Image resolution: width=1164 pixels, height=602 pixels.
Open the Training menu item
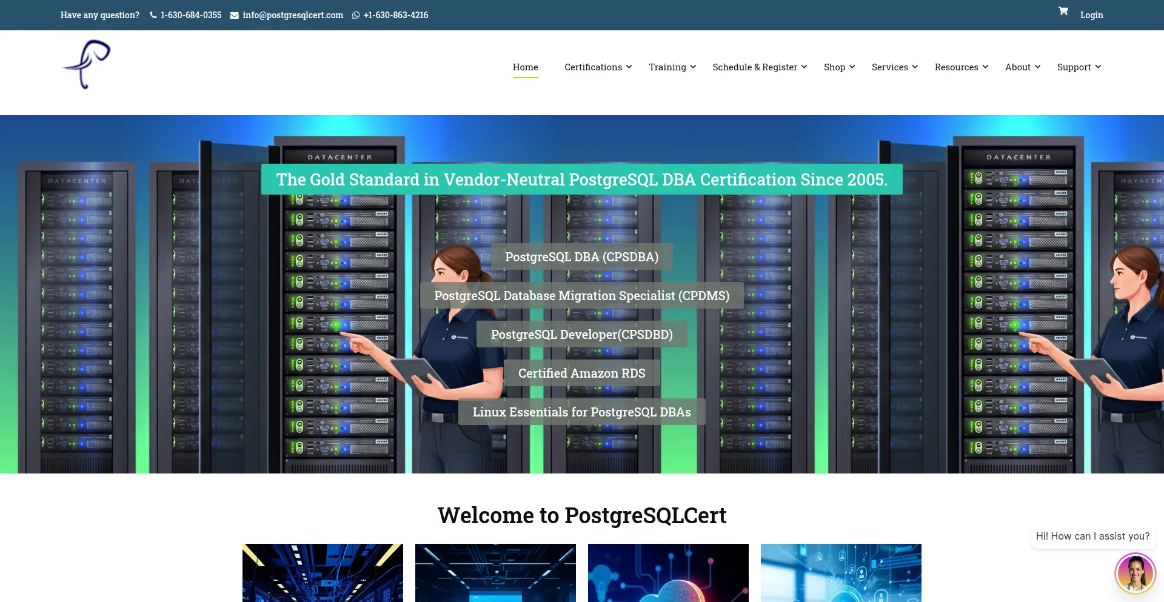667,67
